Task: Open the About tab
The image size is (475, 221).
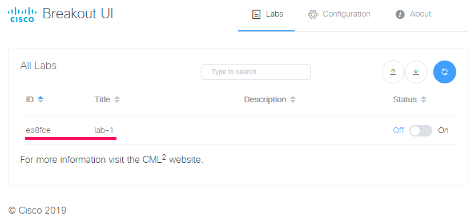Action: pyautogui.click(x=413, y=14)
